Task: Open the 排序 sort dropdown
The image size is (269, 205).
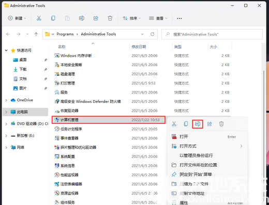Action: 132,18
